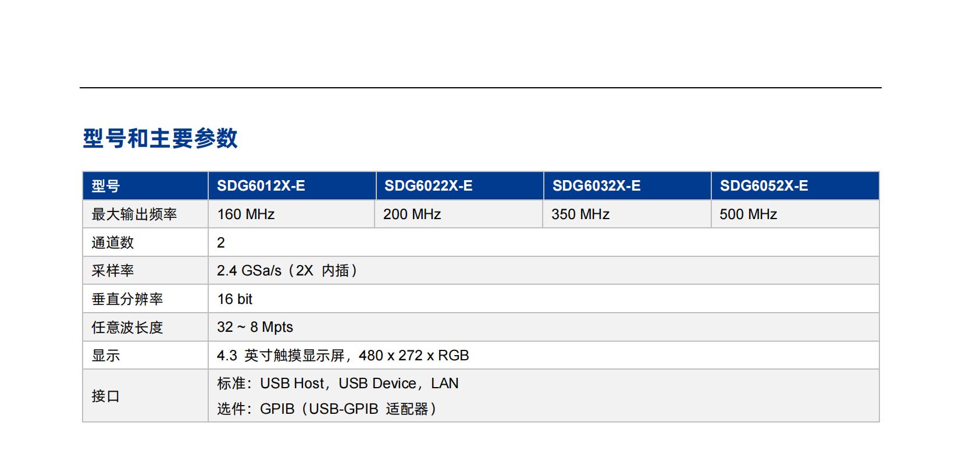Select the 160 MHz frequency cell
Image resolution: width=962 pixels, height=469 pixels.
(x=245, y=214)
